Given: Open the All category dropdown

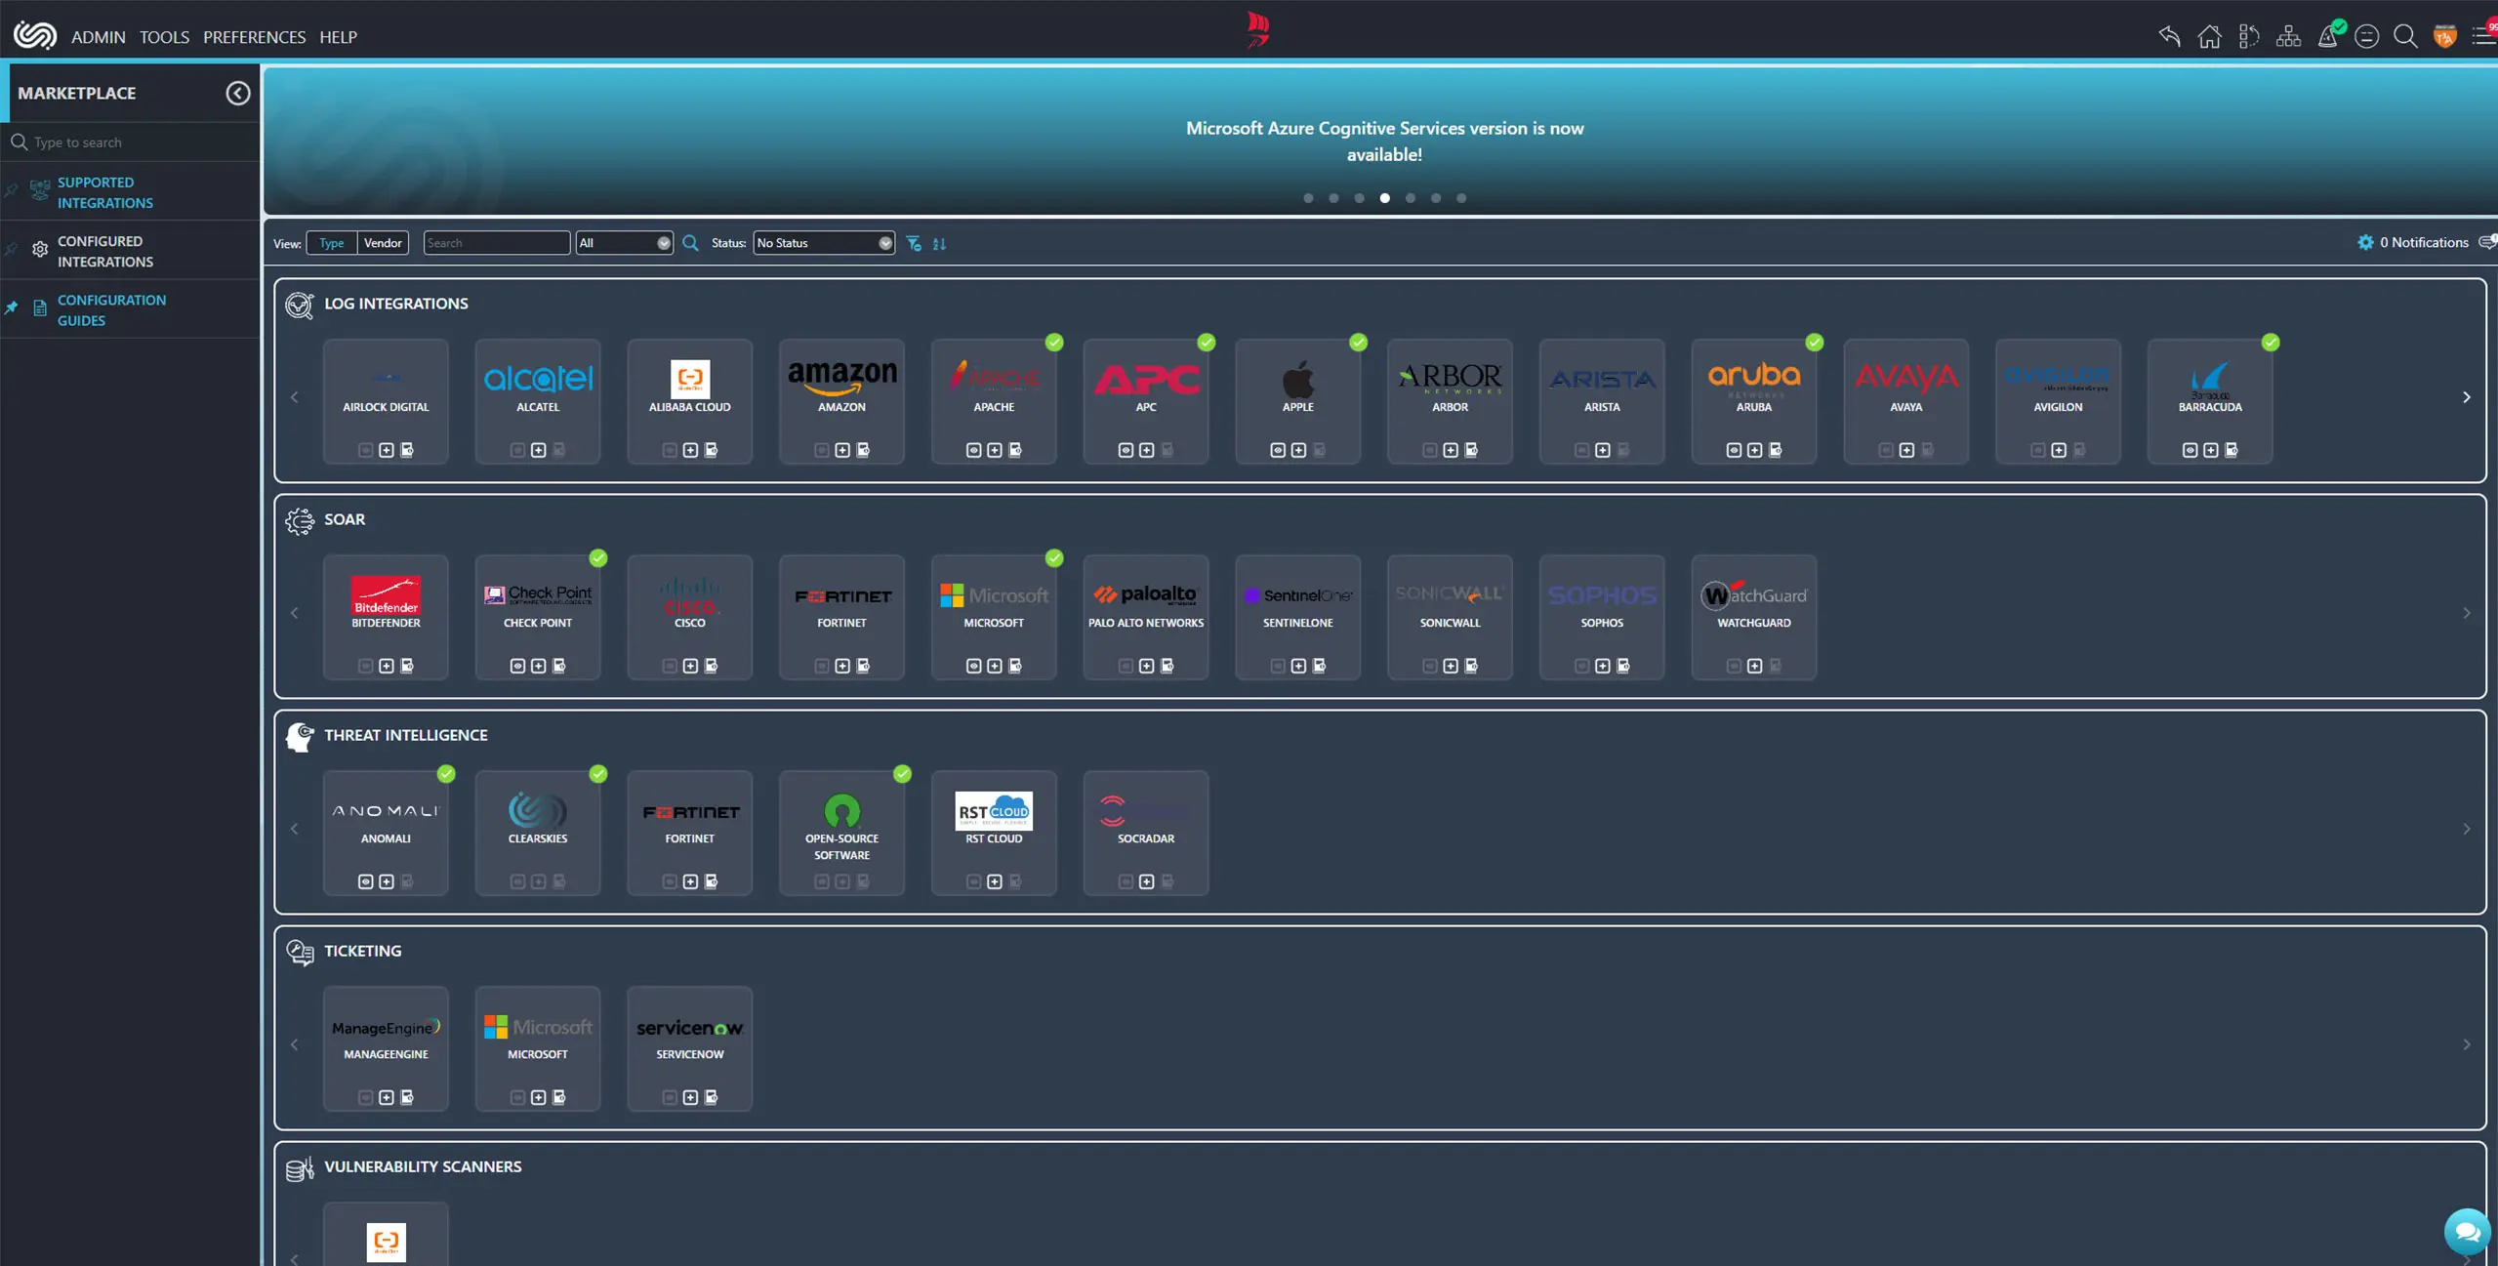Looking at the screenshot, I should point(624,243).
